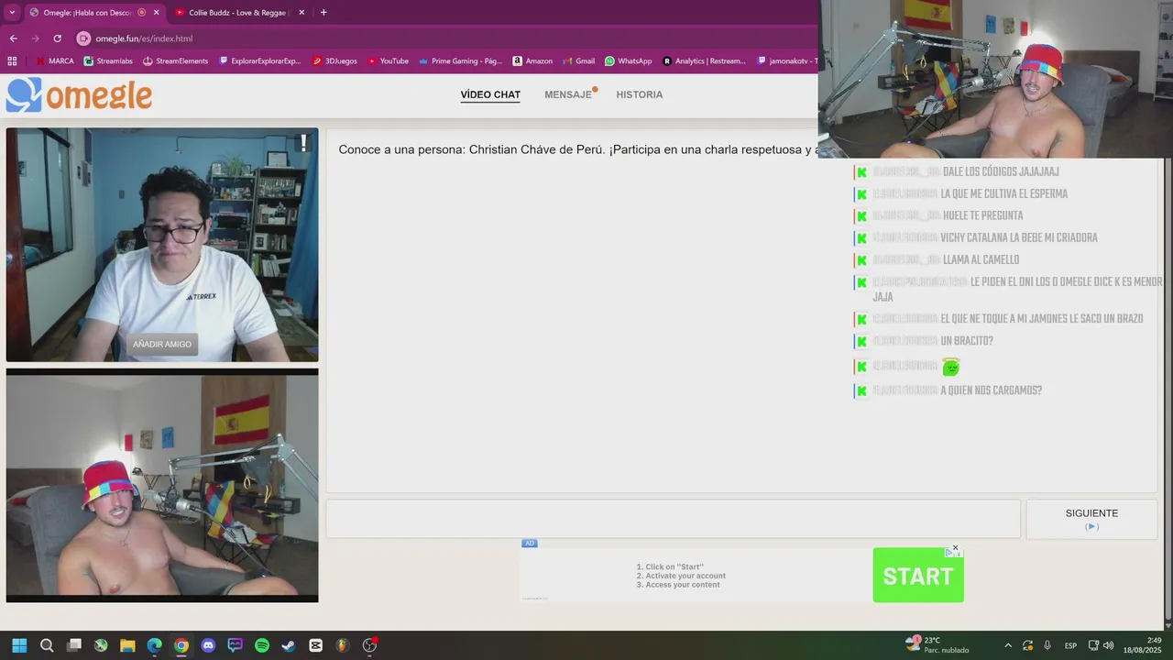
Task: Open the apps grid in bookmarks bar
Action: click(12, 61)
